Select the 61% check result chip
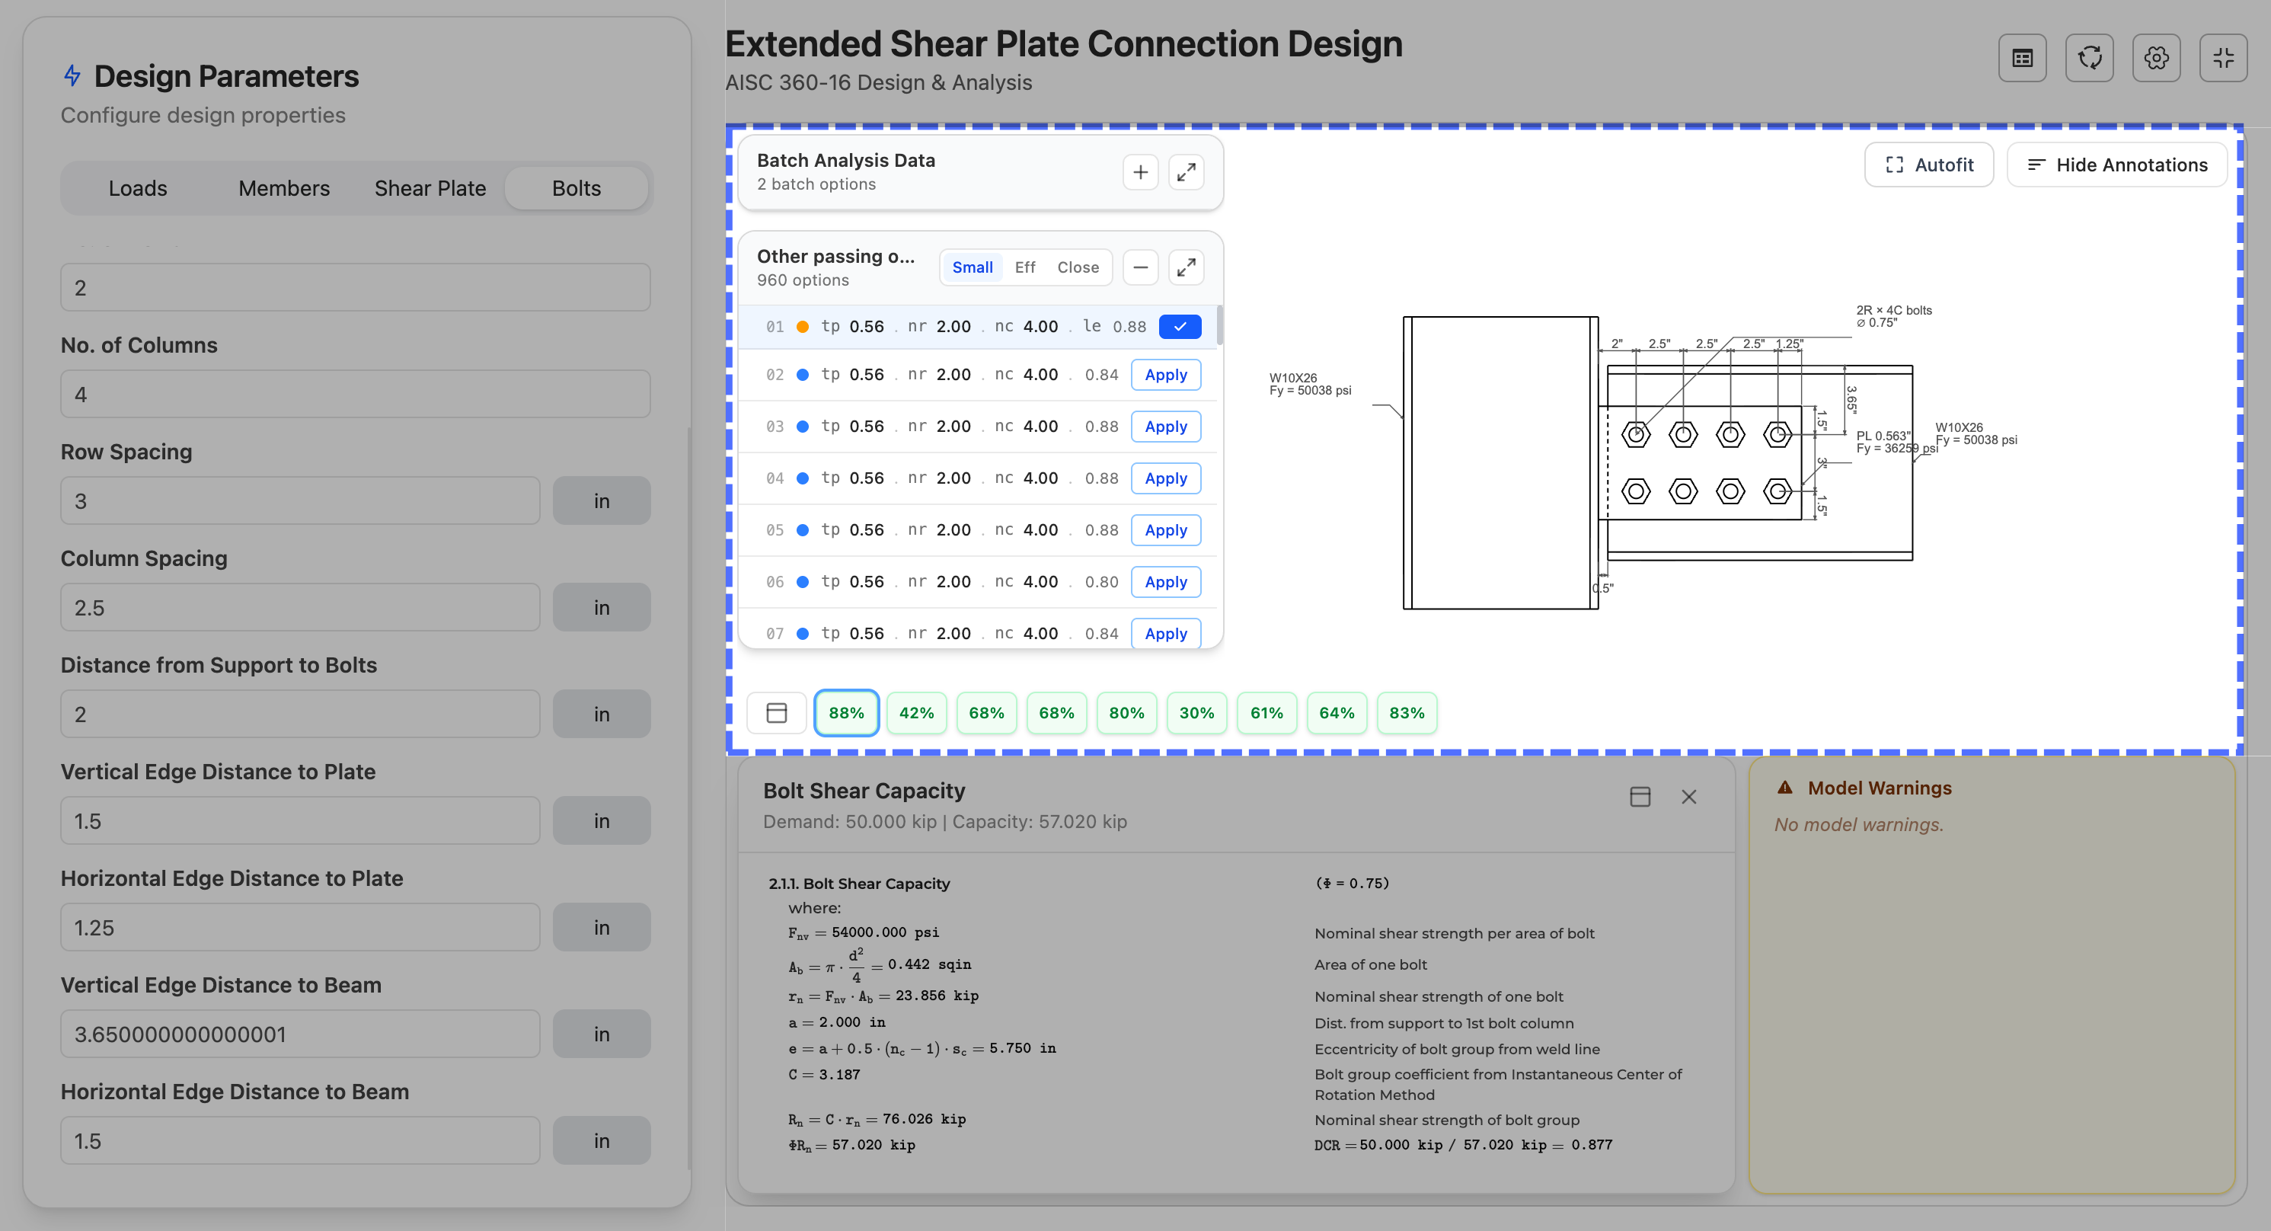2271x1231 pixels. coord(1266,712)
